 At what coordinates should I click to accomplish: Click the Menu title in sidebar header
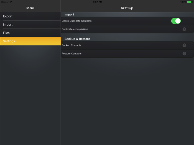[30, 8]
